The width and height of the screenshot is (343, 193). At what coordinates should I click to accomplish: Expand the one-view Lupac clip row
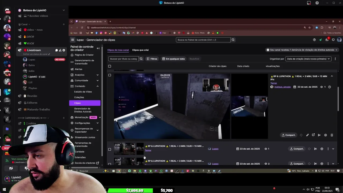coord(333,149)
